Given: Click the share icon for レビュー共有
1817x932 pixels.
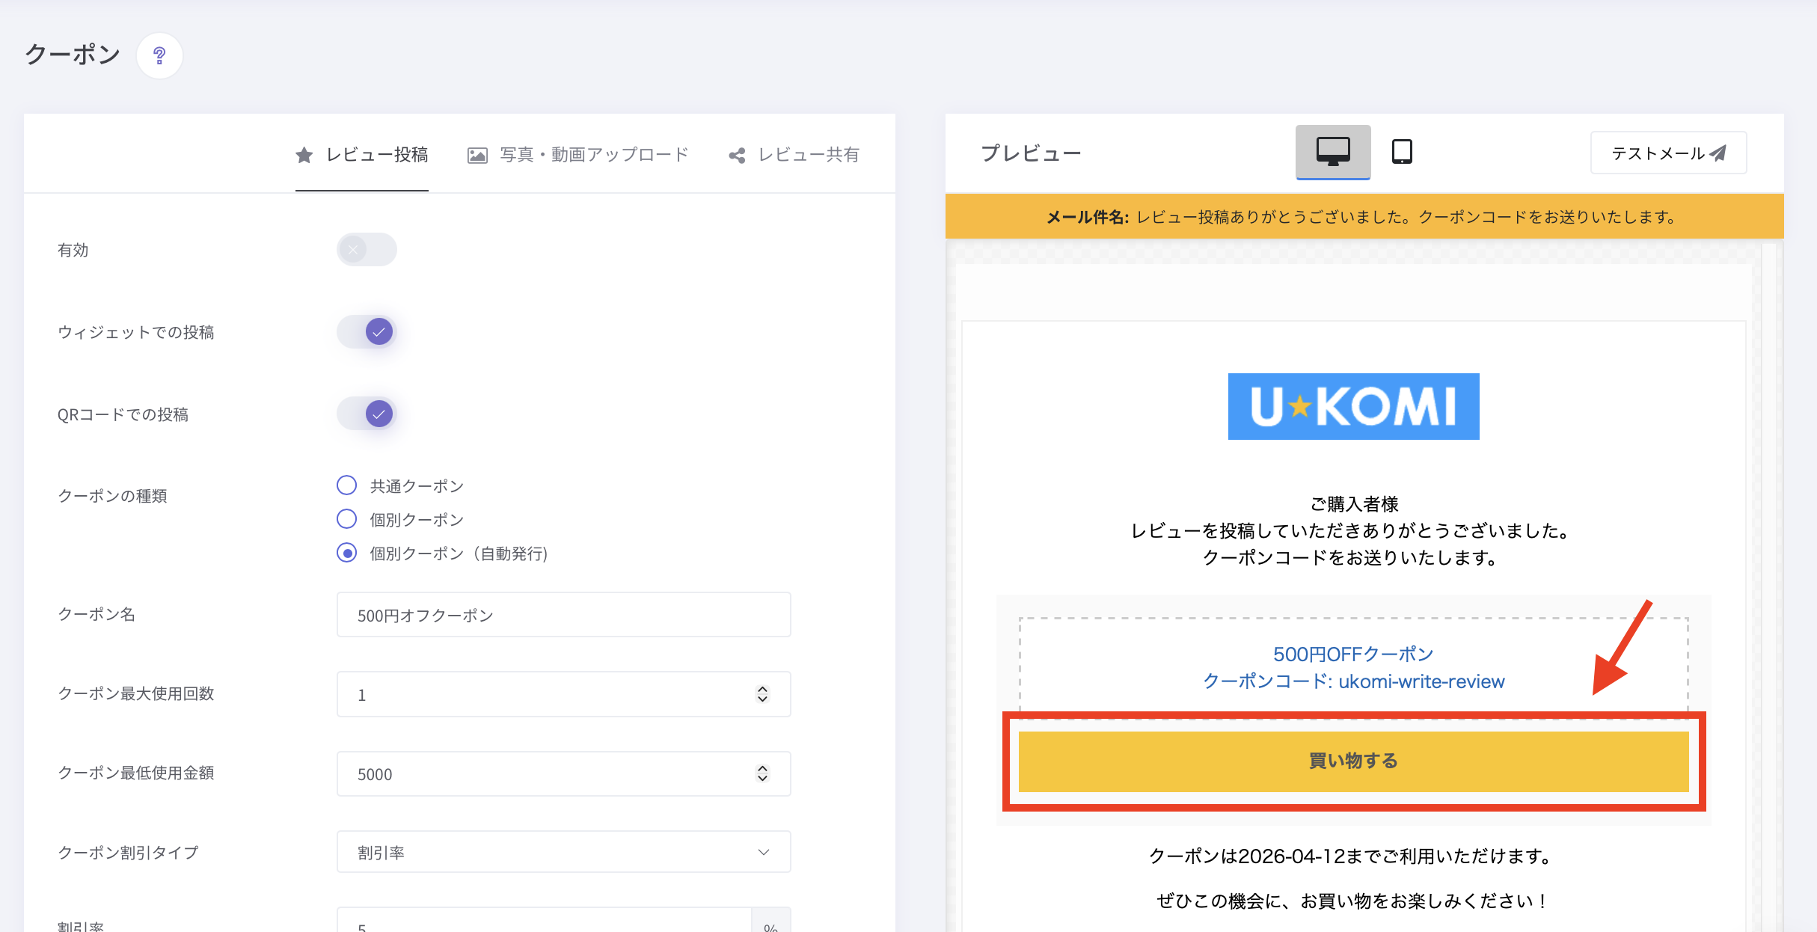Looking at the screenshot, I should click(737, 155).
